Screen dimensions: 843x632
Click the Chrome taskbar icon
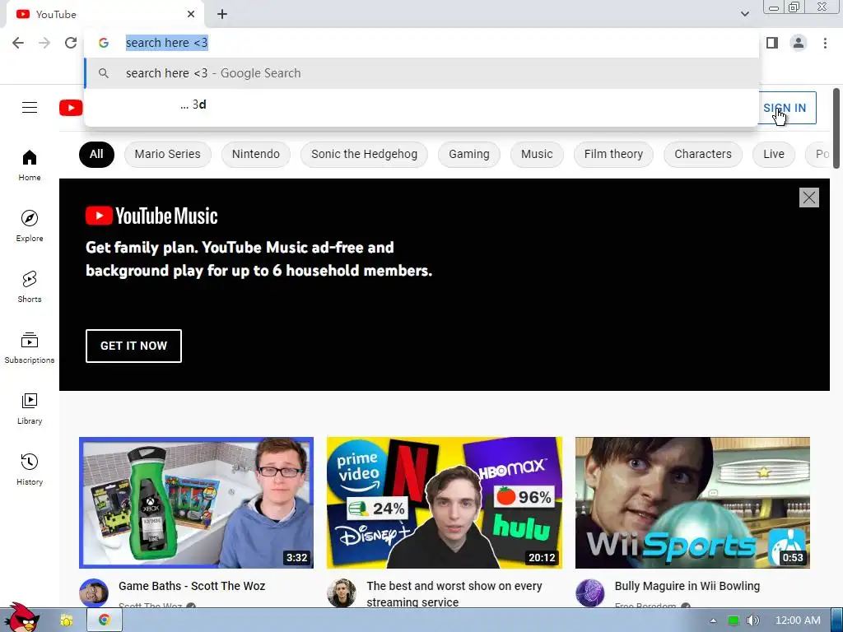tap(105, 620)
